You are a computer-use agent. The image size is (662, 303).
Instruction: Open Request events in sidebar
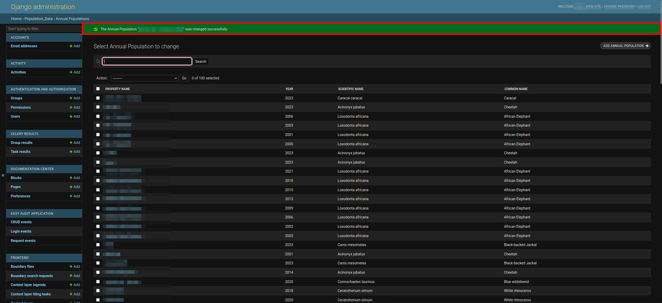(23, 241)
